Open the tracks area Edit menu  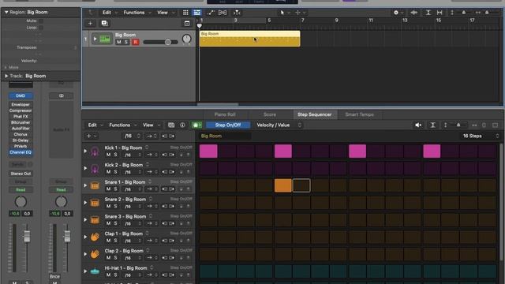[x=110, y=13]
